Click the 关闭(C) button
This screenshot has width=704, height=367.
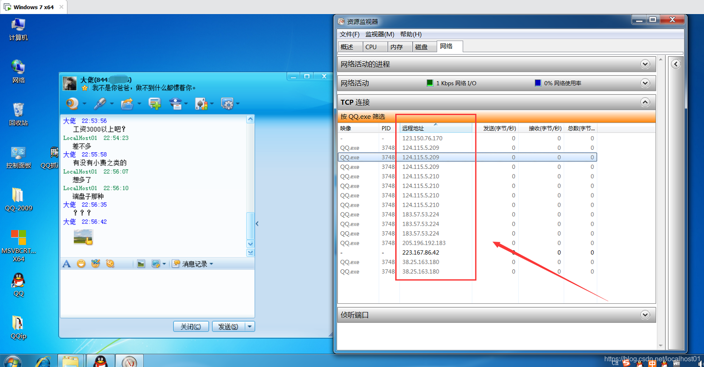(x=191, y=326)
